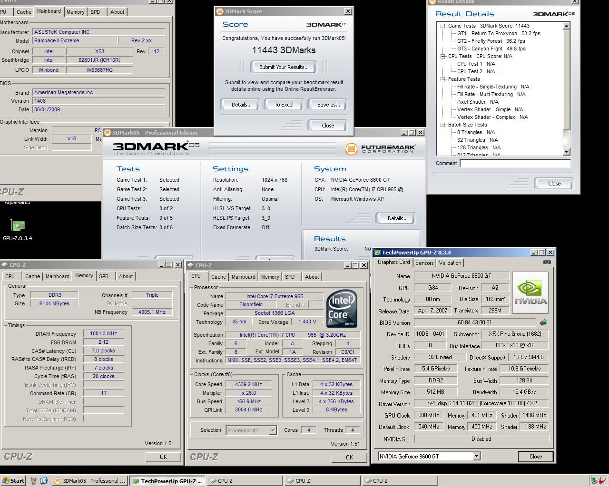
Task: Click the Result Details scrollbar down arrow
Action: pyautogui.click(x=566, y=152)
